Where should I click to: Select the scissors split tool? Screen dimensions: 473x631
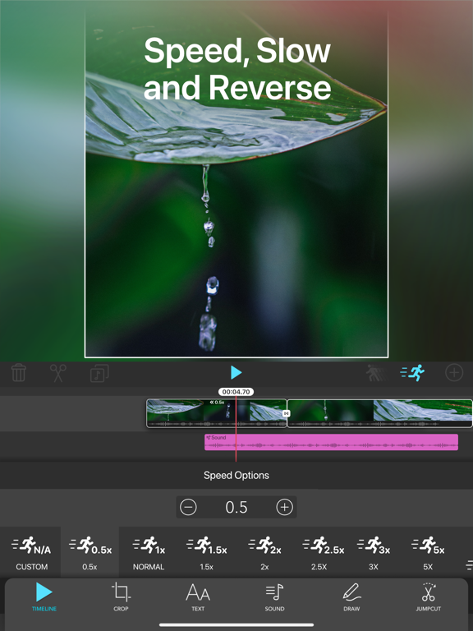[x=58, y=373]
